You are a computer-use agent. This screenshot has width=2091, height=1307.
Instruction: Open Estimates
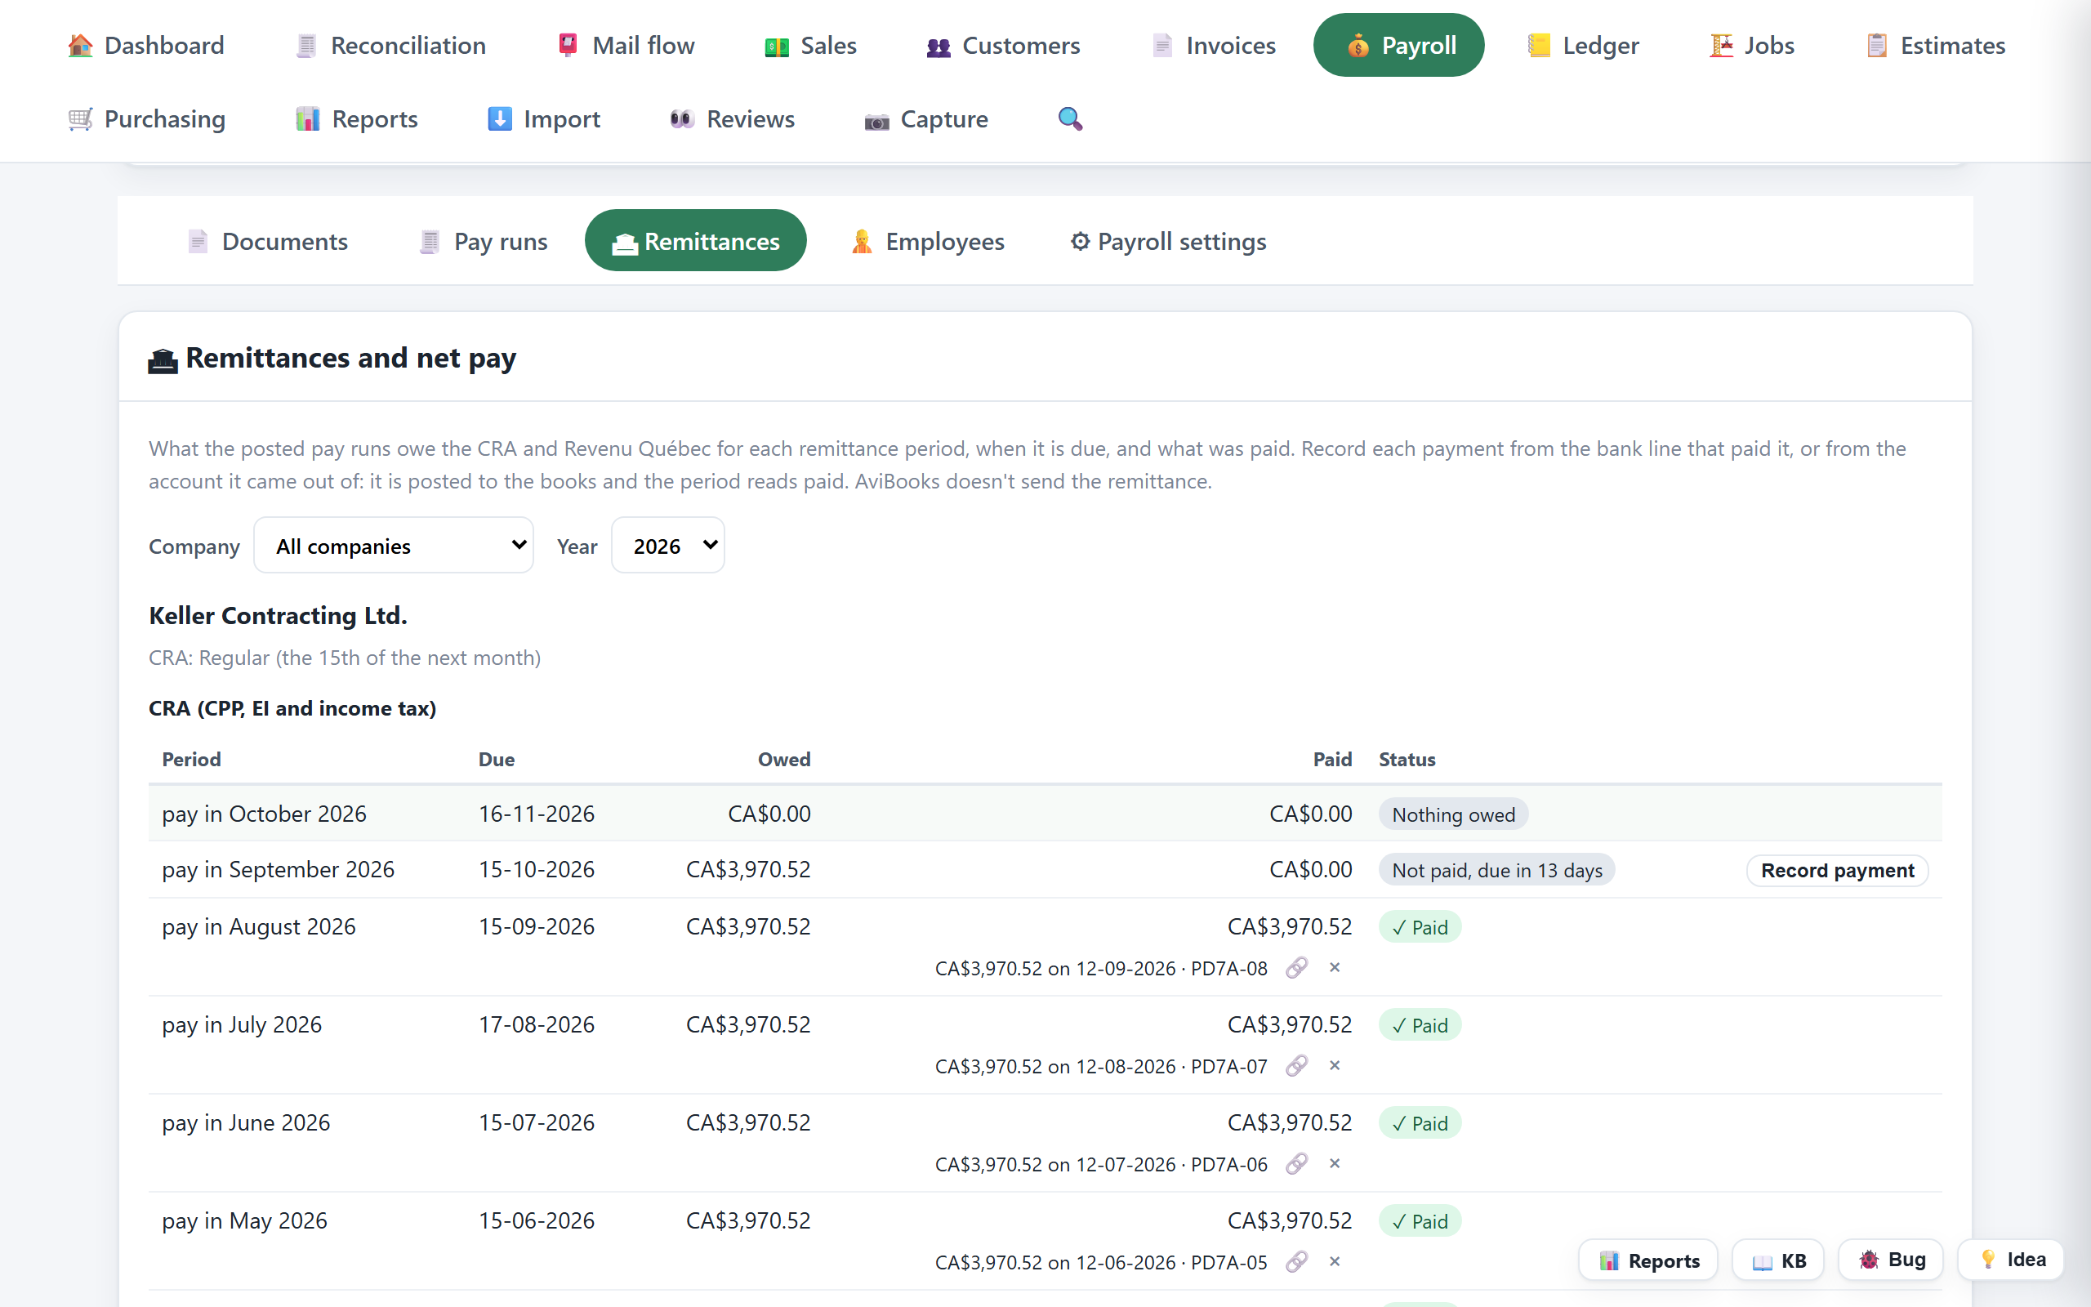tap(1936, 45)
